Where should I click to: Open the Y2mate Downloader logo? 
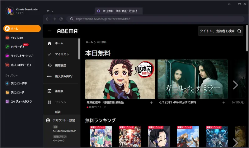[10, 11]
